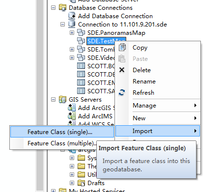The image size is (223, 192).
Task: Click the database cylinder icon for Connection to 11.101.9.201.sde
Action: [72, 24]
